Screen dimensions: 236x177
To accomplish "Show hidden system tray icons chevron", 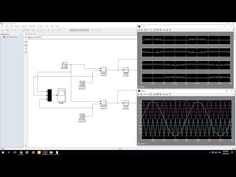I will pyautogui.click(x=209, y=152).
